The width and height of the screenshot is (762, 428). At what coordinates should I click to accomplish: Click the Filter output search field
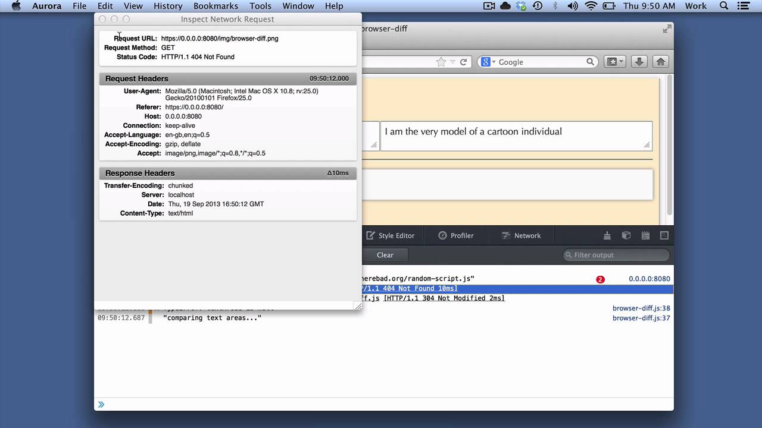pyautogui.click(x=616, y=255)
